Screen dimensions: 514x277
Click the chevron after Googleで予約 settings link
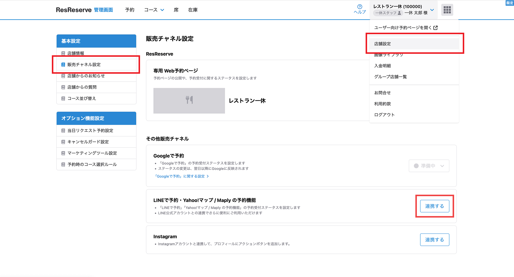(x=208, y=176)
